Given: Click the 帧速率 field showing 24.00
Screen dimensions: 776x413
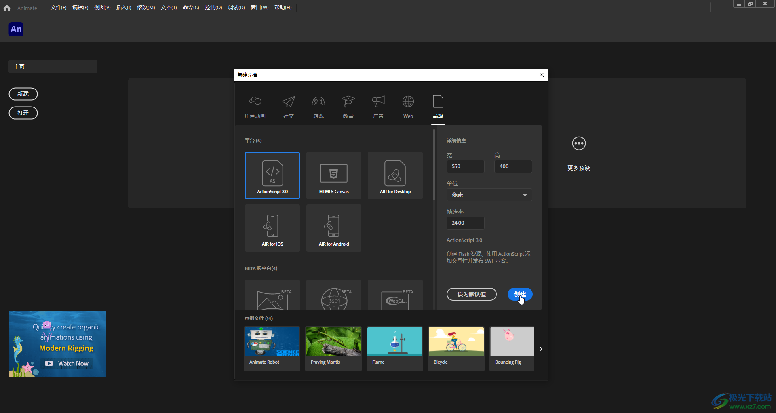Looking at the screenshot, I should [465, 223].
